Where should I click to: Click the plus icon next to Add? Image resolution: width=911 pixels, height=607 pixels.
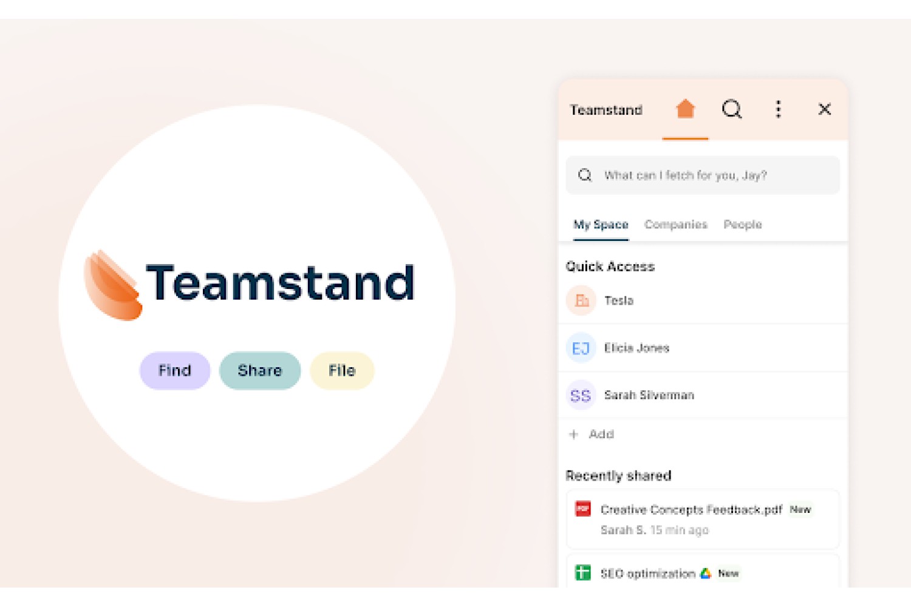coord(573,434)
